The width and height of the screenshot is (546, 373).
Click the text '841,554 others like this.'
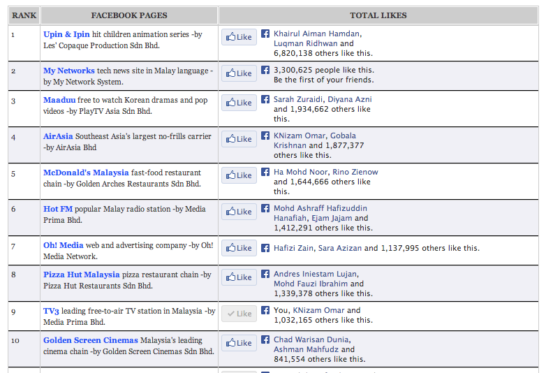coord(320,359)
